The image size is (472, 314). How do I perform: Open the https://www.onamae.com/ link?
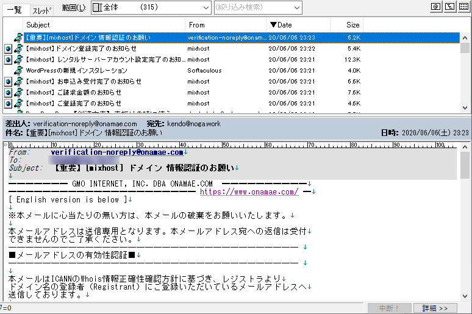tap(249, 191)
